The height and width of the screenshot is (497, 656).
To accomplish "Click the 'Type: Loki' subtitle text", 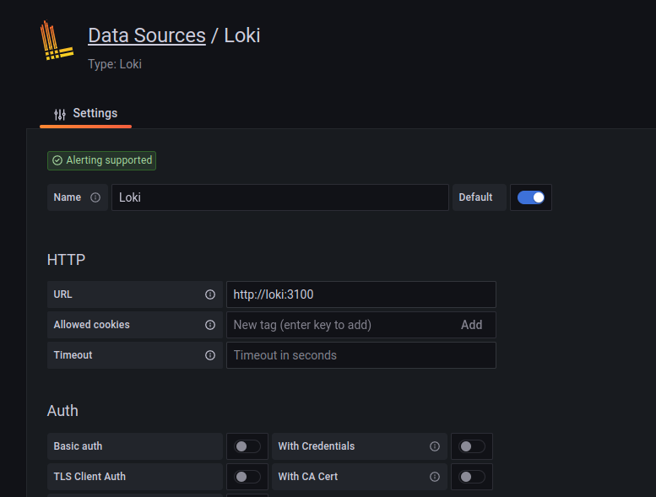I will coord(115,64).
